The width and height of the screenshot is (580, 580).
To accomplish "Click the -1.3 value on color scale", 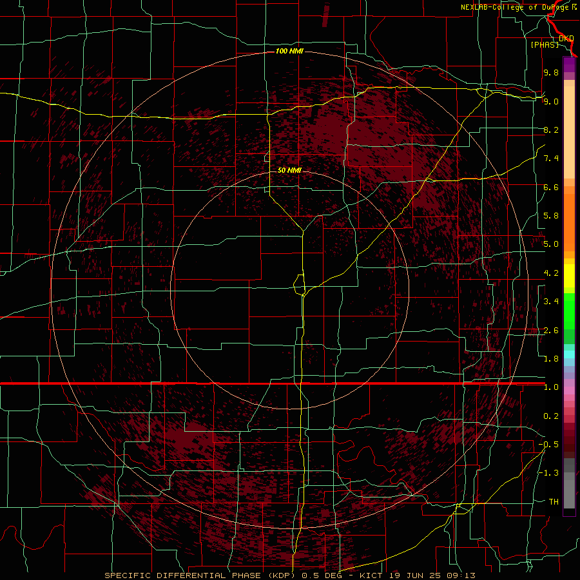I will tap(548, 473).
